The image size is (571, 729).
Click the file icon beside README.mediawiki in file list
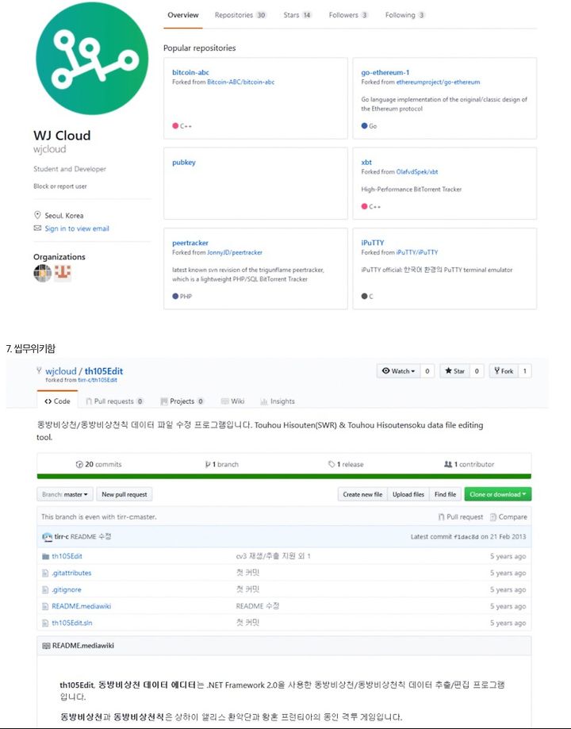(x=45, y=607)
